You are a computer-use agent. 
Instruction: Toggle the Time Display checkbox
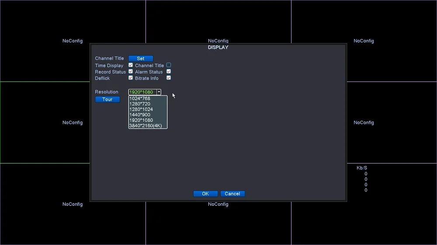[x=130, y=65]
